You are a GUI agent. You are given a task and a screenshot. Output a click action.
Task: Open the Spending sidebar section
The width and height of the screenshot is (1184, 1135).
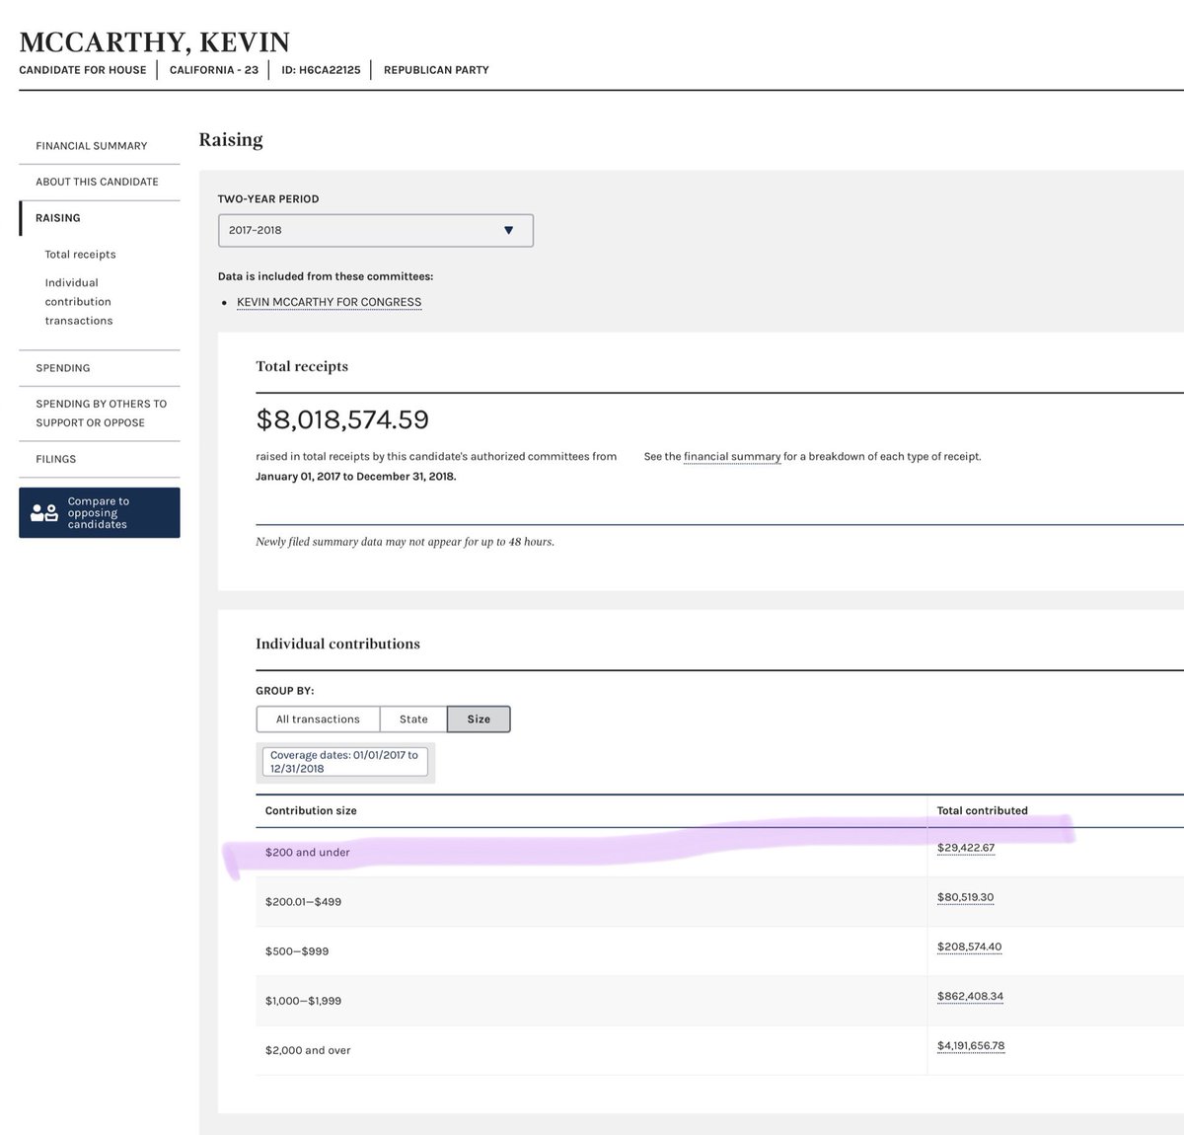click(x=63, y=368)
